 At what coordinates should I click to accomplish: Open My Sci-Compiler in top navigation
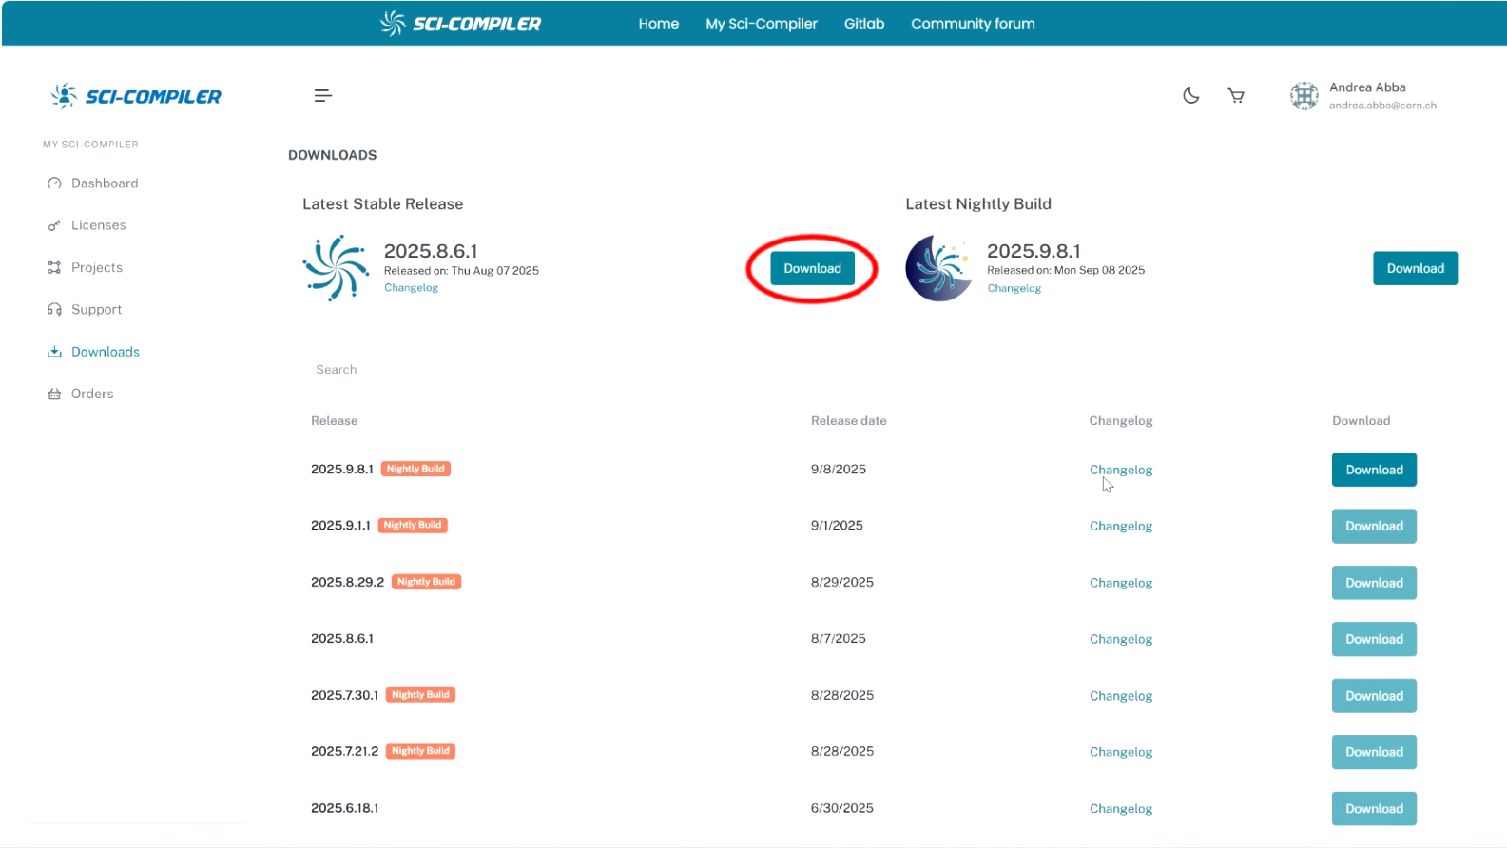[x=762, y=24]
